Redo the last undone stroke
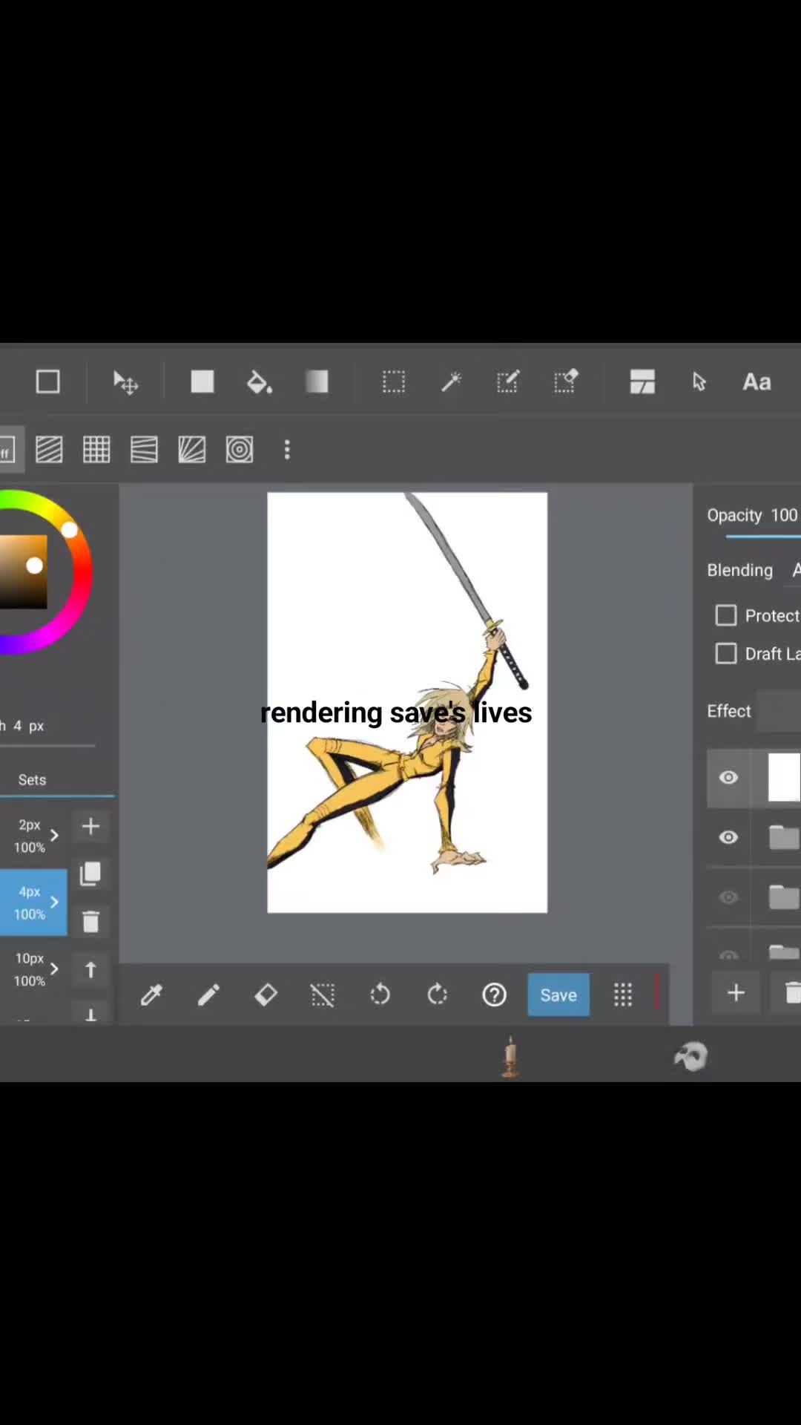801x1425 pixels. tap(438, 995)
